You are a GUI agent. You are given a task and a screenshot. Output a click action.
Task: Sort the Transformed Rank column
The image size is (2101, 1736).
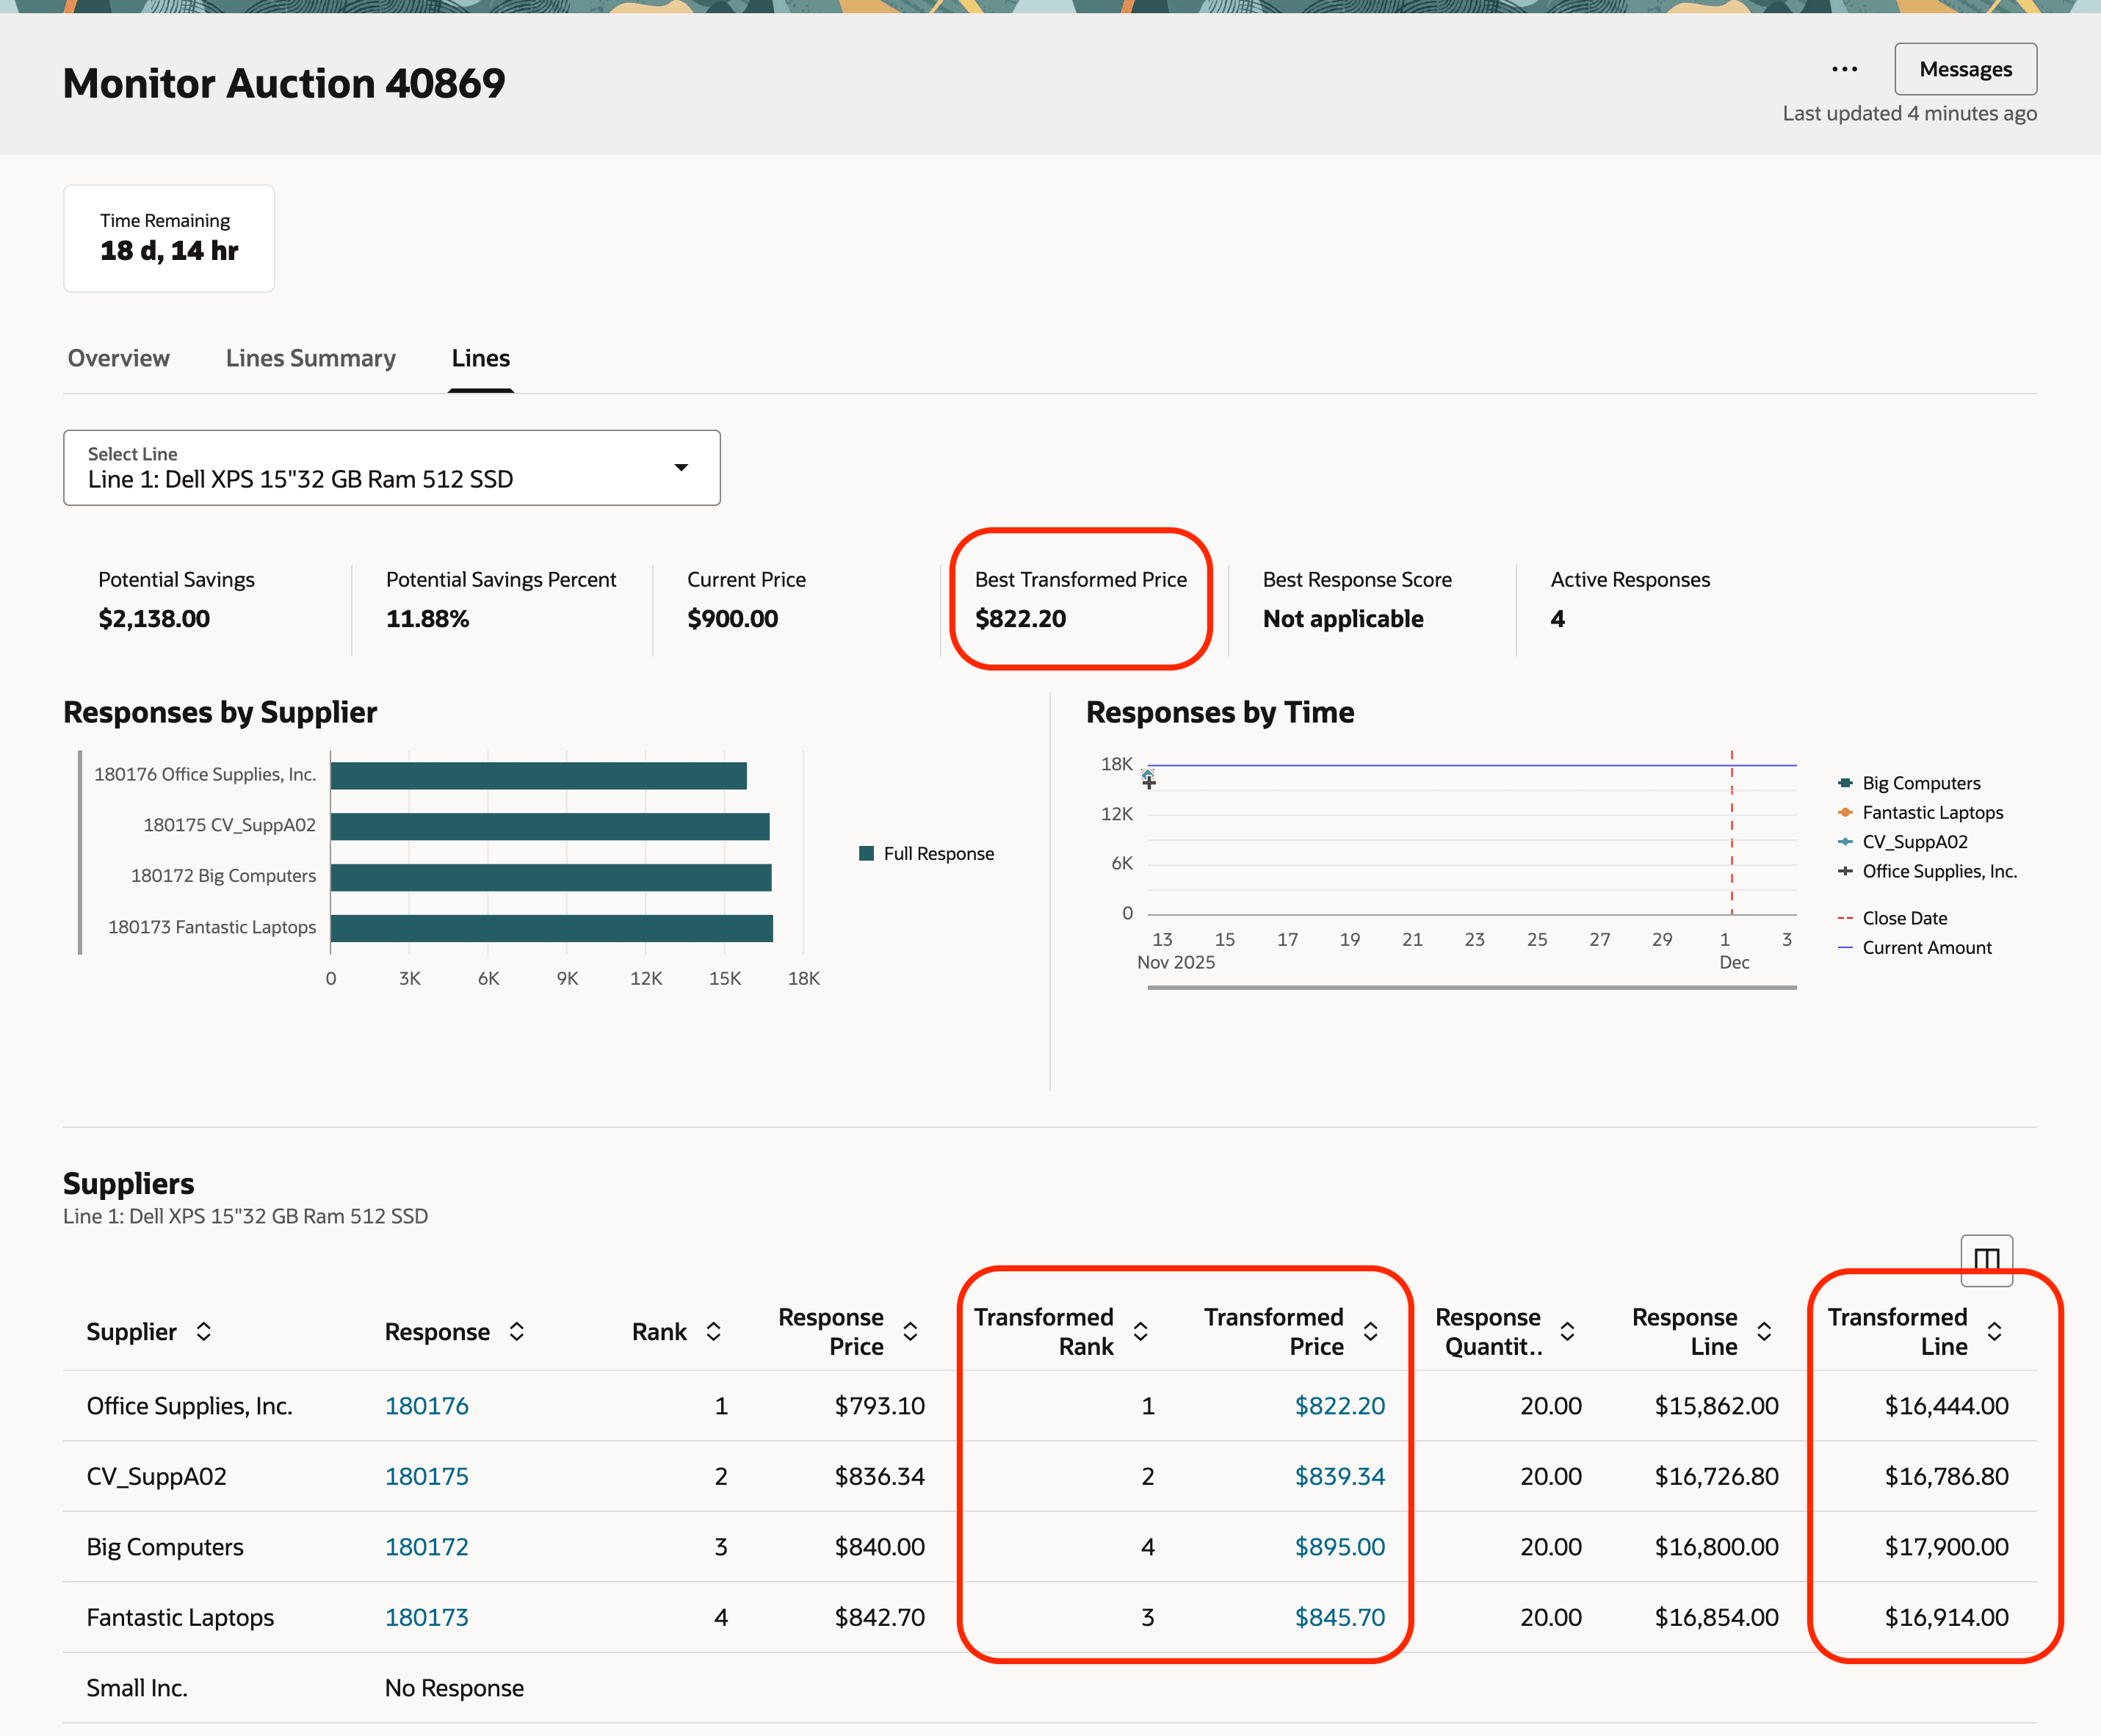click(x=1140, y=1331)
